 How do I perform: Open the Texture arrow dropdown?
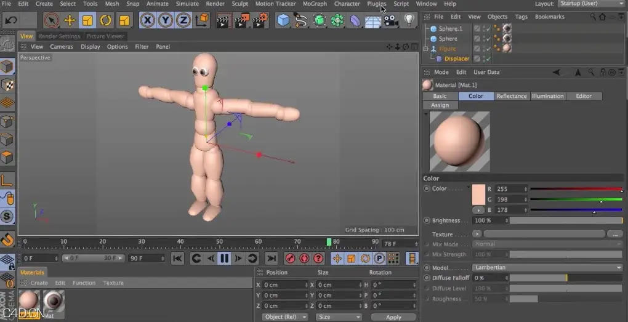[477, 234]
